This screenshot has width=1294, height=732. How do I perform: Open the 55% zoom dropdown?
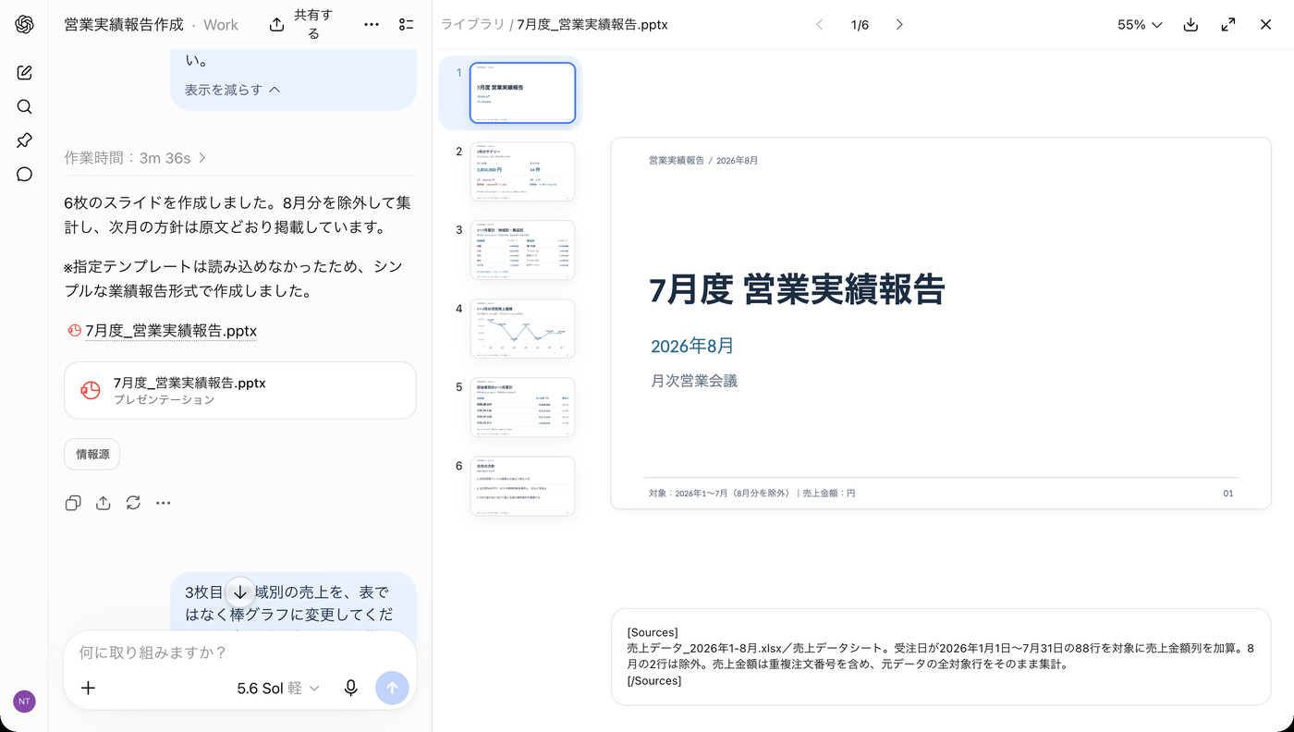[1140, 25]
